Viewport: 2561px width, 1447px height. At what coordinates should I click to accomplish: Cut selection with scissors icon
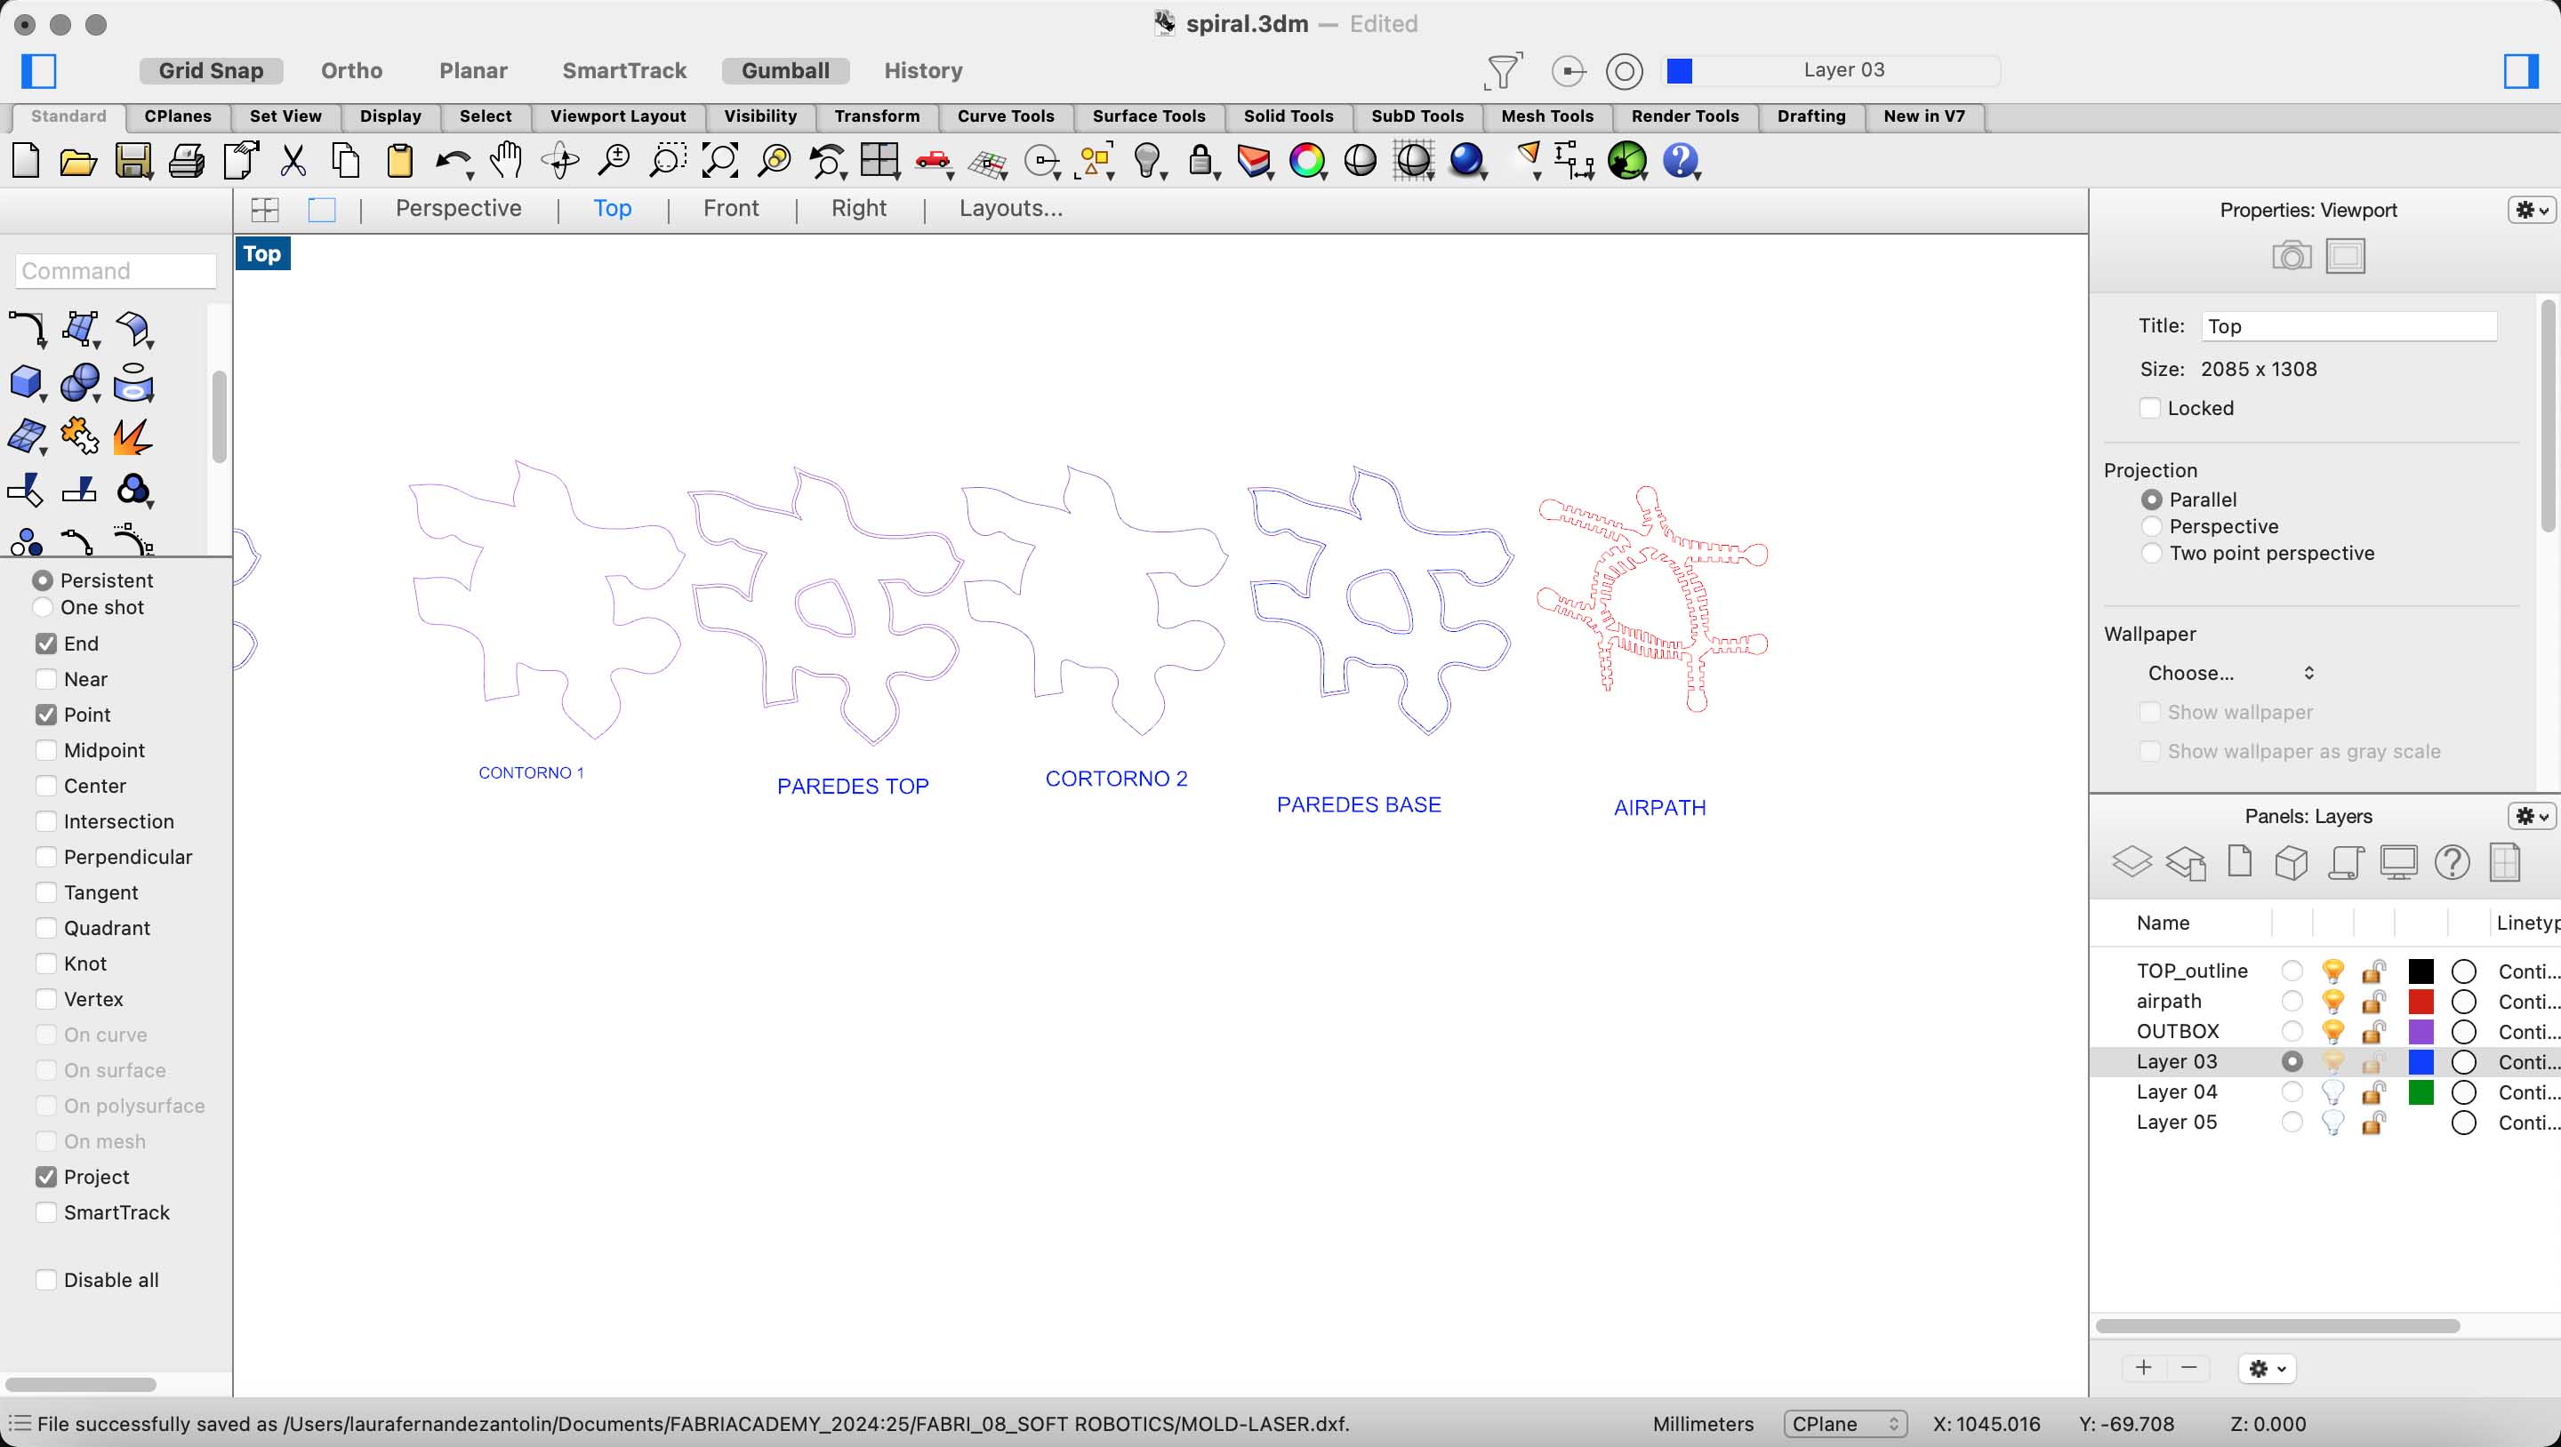[x=293, y=161]
